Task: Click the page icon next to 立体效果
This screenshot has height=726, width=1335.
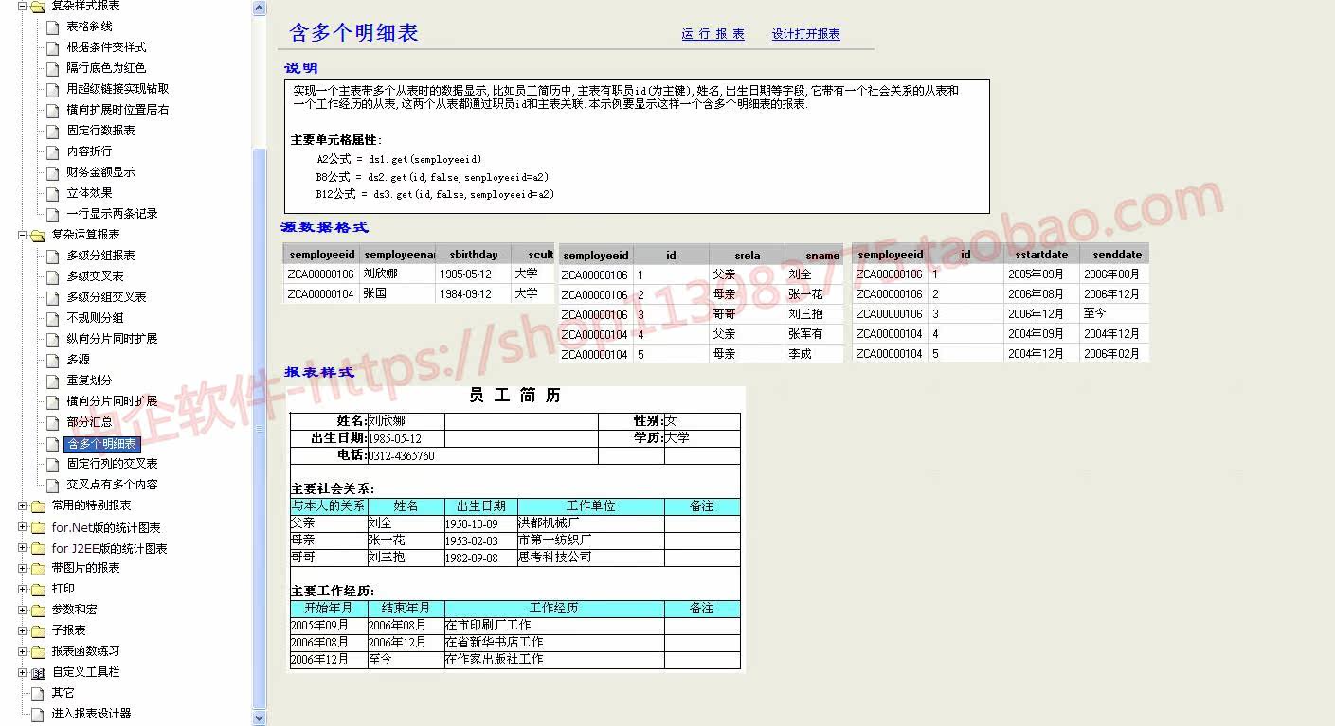Action: click(x=53, y=193)
